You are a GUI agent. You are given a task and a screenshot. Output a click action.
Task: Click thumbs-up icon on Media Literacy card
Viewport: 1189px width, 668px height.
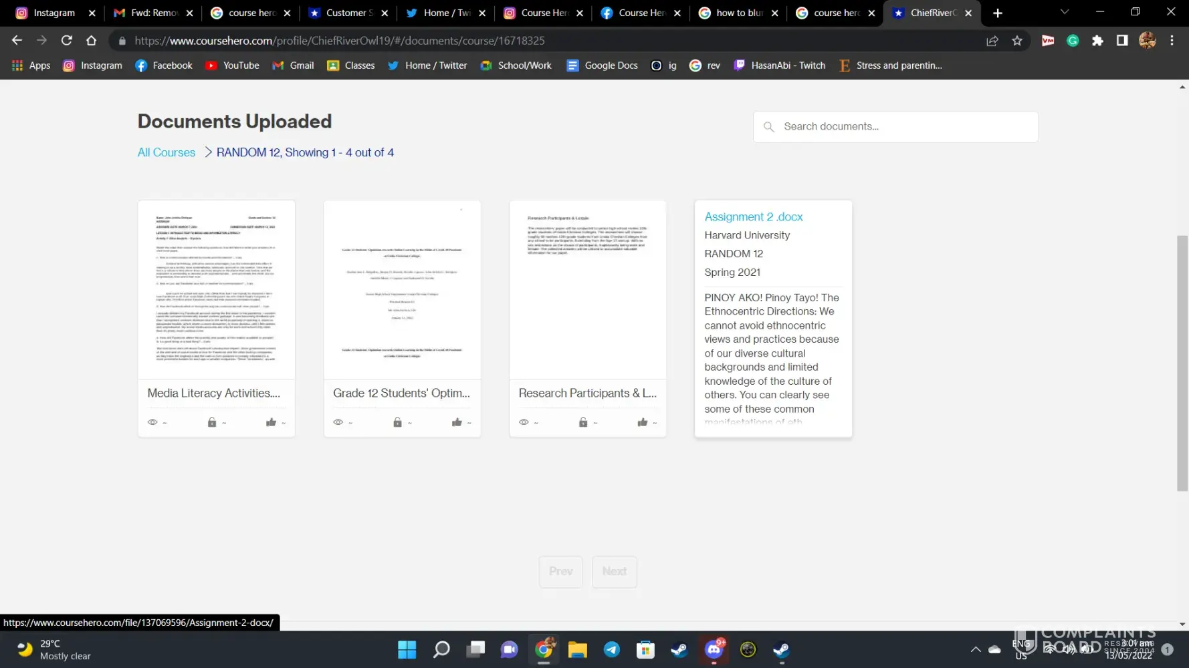[271, 422]
